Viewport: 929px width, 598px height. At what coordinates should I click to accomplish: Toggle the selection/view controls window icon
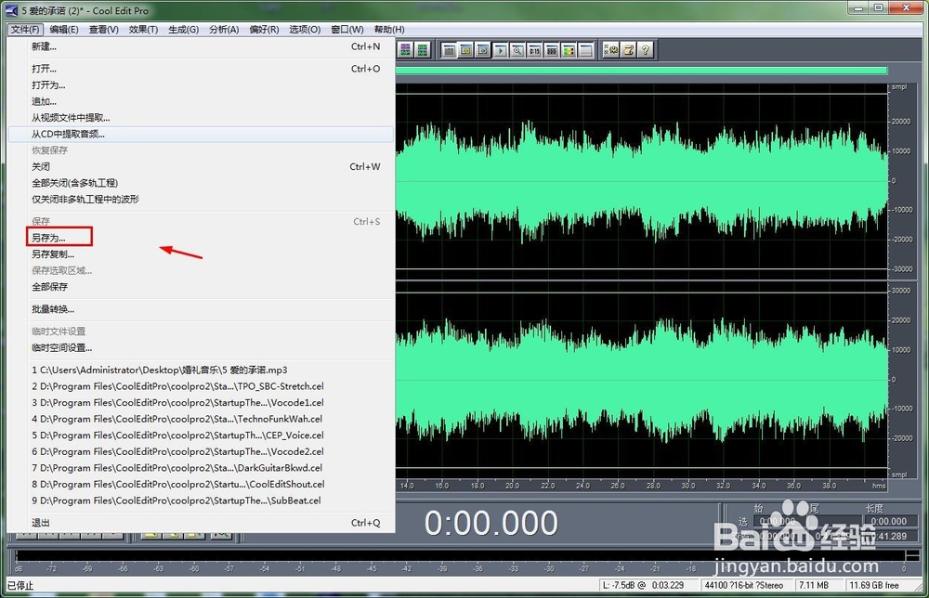coord(552,51)
